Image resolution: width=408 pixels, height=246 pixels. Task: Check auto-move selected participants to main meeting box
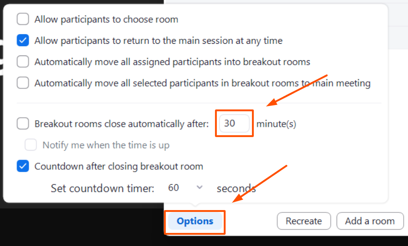pos(23,83)
